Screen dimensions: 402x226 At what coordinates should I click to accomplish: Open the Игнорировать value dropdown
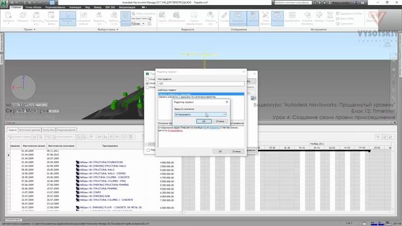point(200,114)
